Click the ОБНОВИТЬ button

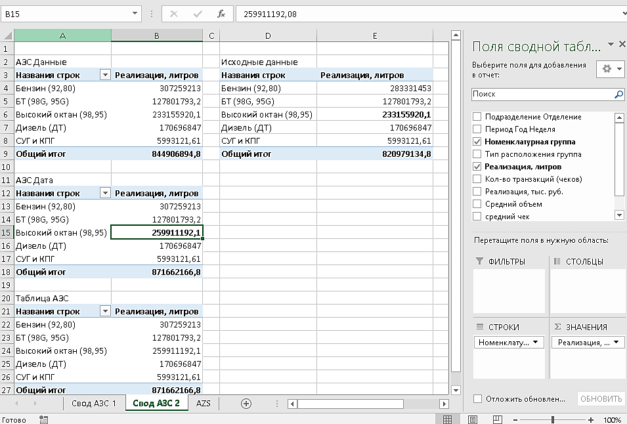(601, 398)
